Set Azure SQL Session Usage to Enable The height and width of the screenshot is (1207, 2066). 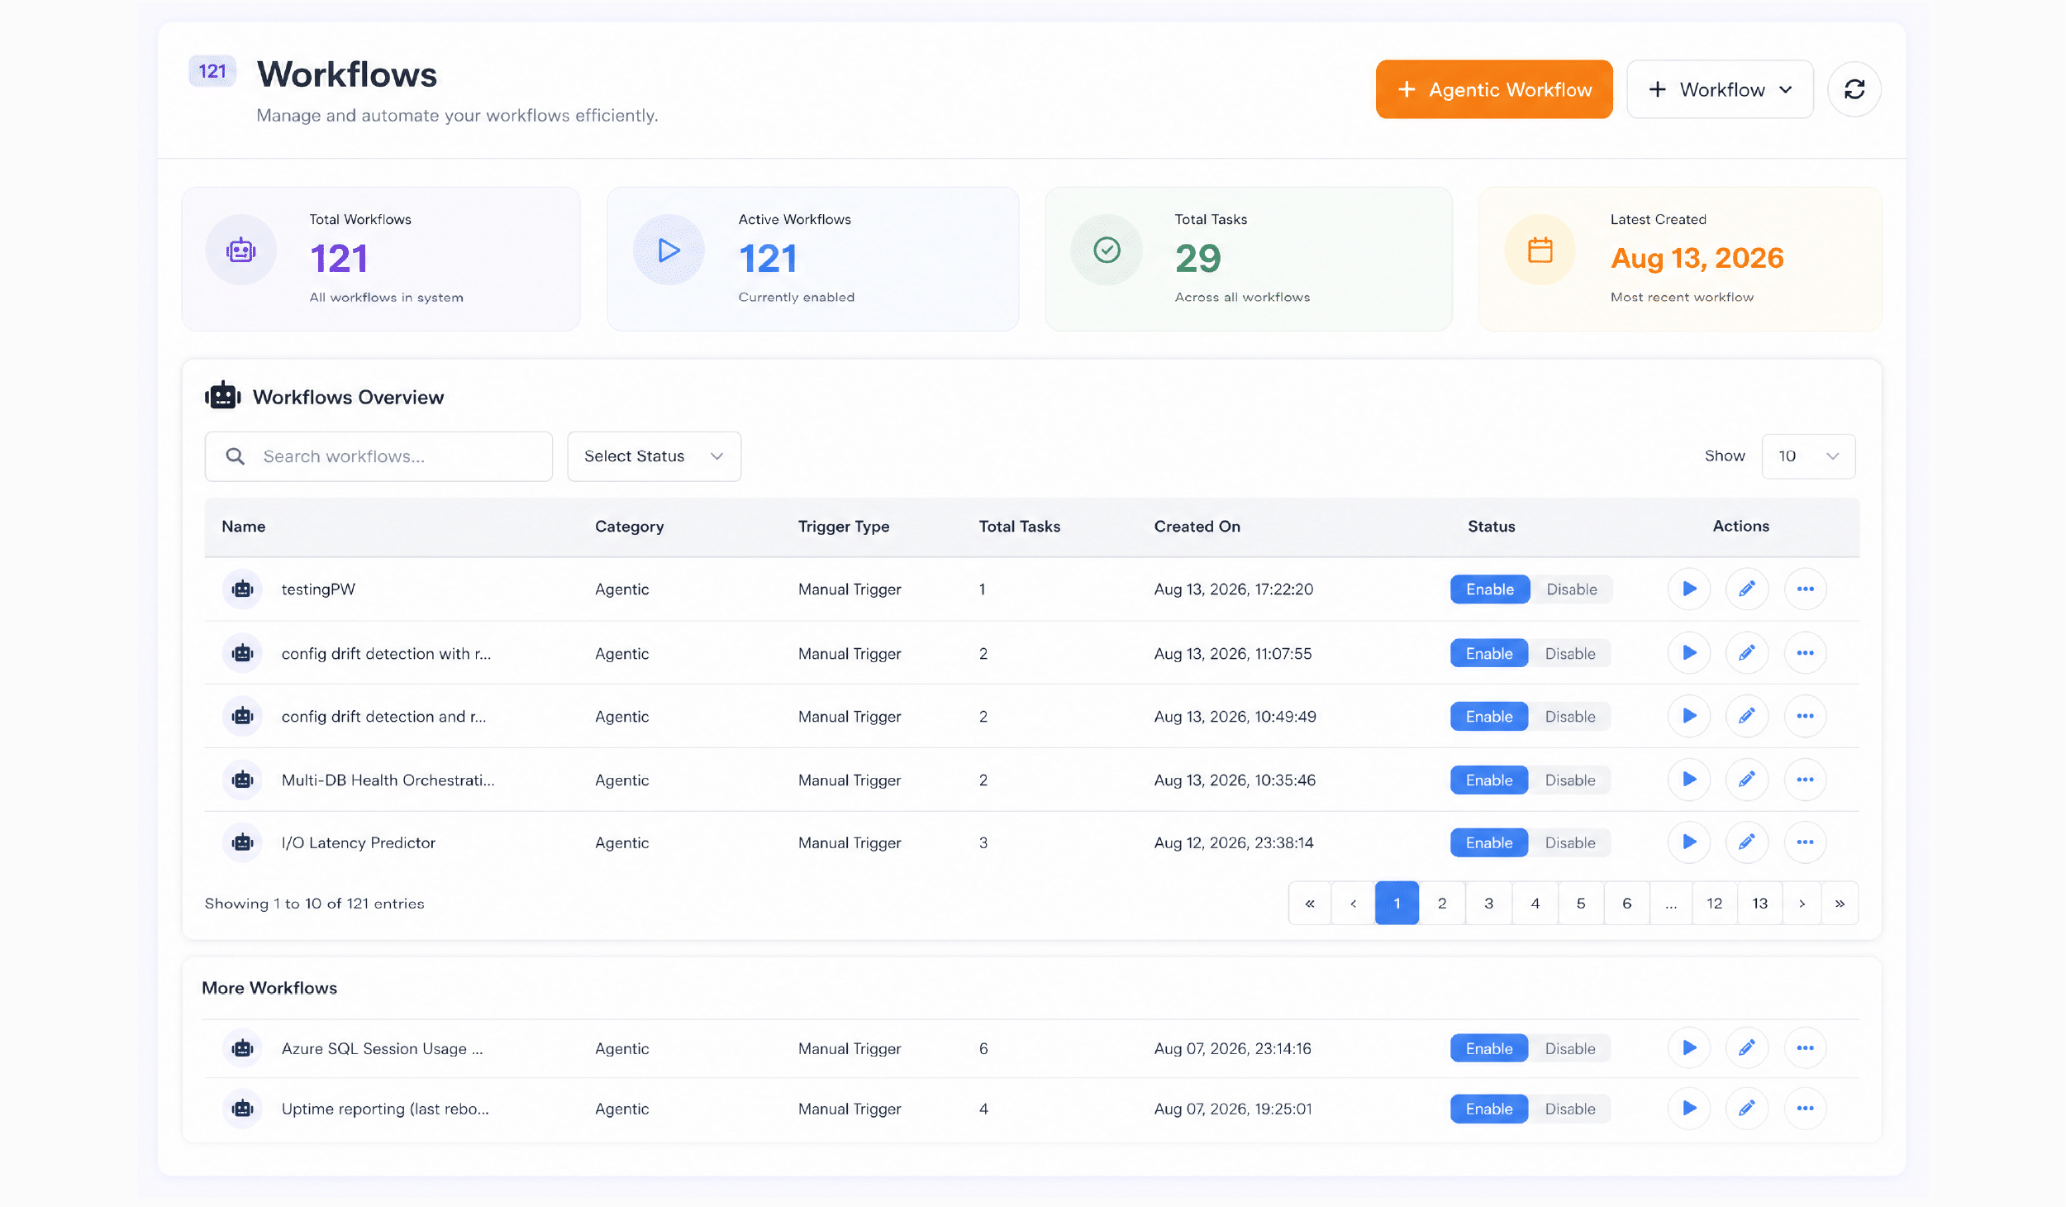coord(1489,1048)
